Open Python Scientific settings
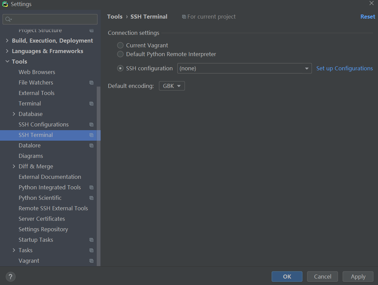The width and height of the screenshot is (378, 285). tap(40, 198)
